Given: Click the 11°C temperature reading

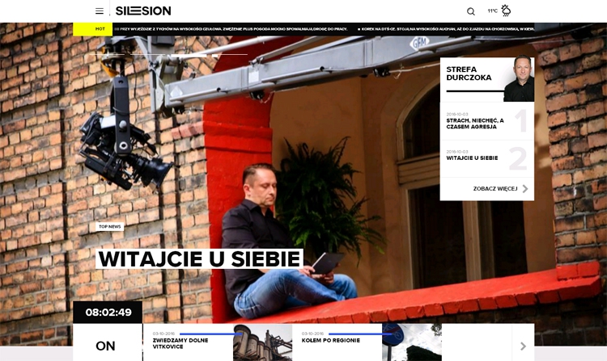Looking at the screenshot, I should point(492,11).
